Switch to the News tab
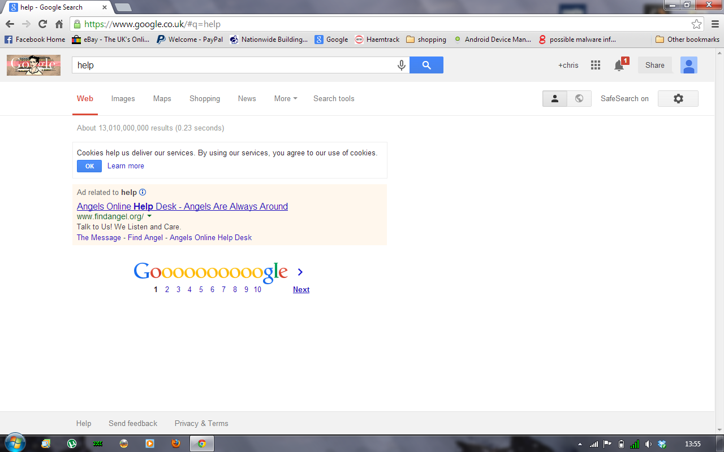Image resolution: width=724 pixels, height=452 pixels. point(247,98)
